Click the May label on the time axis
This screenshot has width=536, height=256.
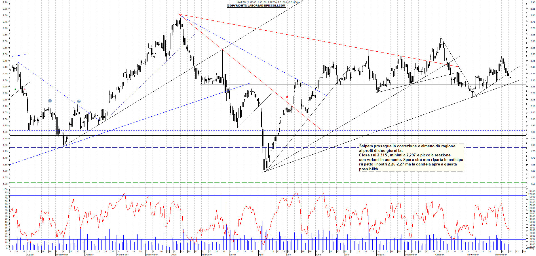[288, 255]
